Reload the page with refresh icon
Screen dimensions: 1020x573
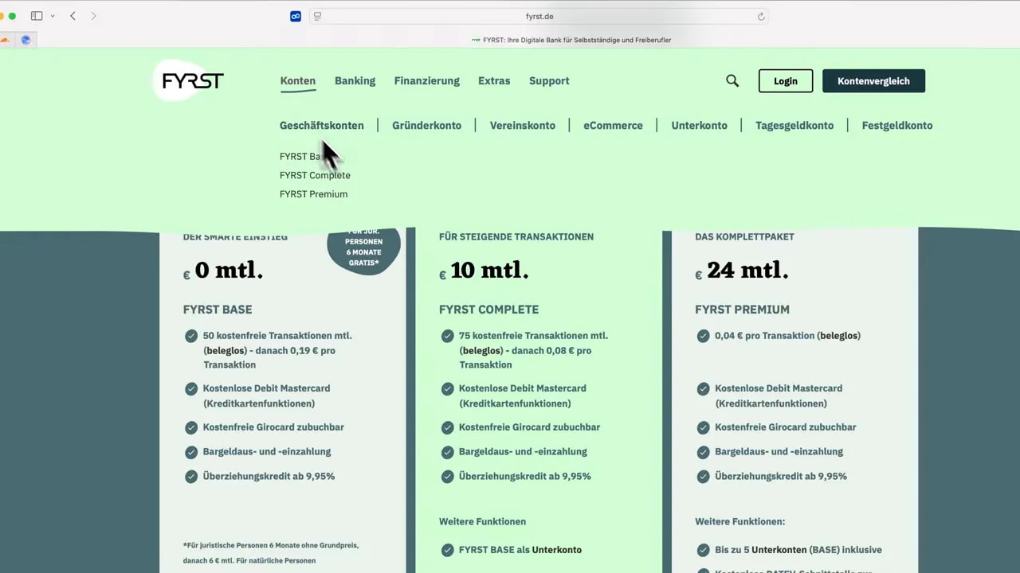761,16
